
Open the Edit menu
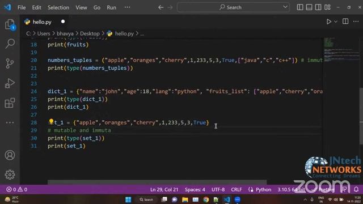coord(36,7)
